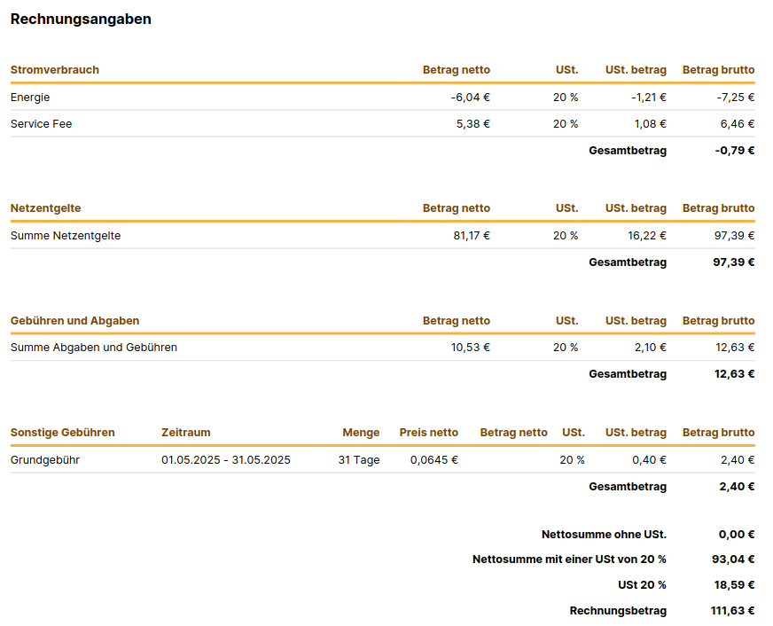The height and width of the screenshot is (626, 773).
Task: Select Netzentgelte VAT amount 16,22 €
Action: pyautogui.click(x=647, y=236)
